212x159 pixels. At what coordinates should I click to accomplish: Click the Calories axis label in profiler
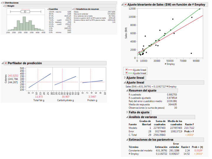tap(6, 79)
